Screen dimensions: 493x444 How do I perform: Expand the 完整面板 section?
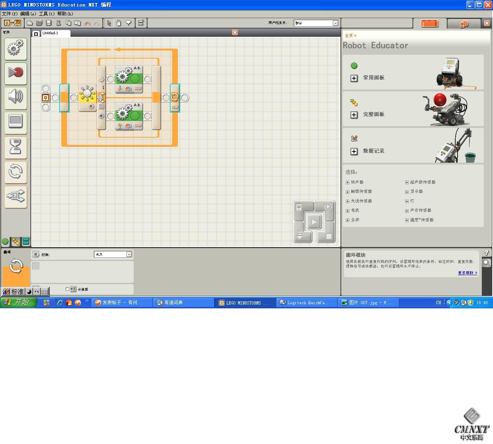354,115
